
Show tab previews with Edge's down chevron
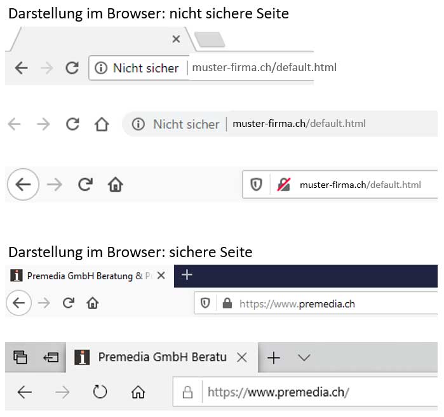click(304, 358)
